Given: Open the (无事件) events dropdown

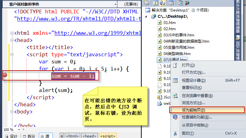Looking at the screenshot, I should [x=131, y=4].
